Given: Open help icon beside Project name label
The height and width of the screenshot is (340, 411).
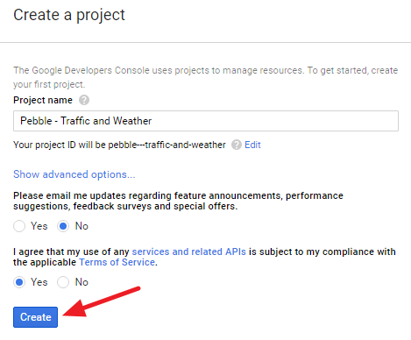Looking at the screenshot, I should [84, 100].
